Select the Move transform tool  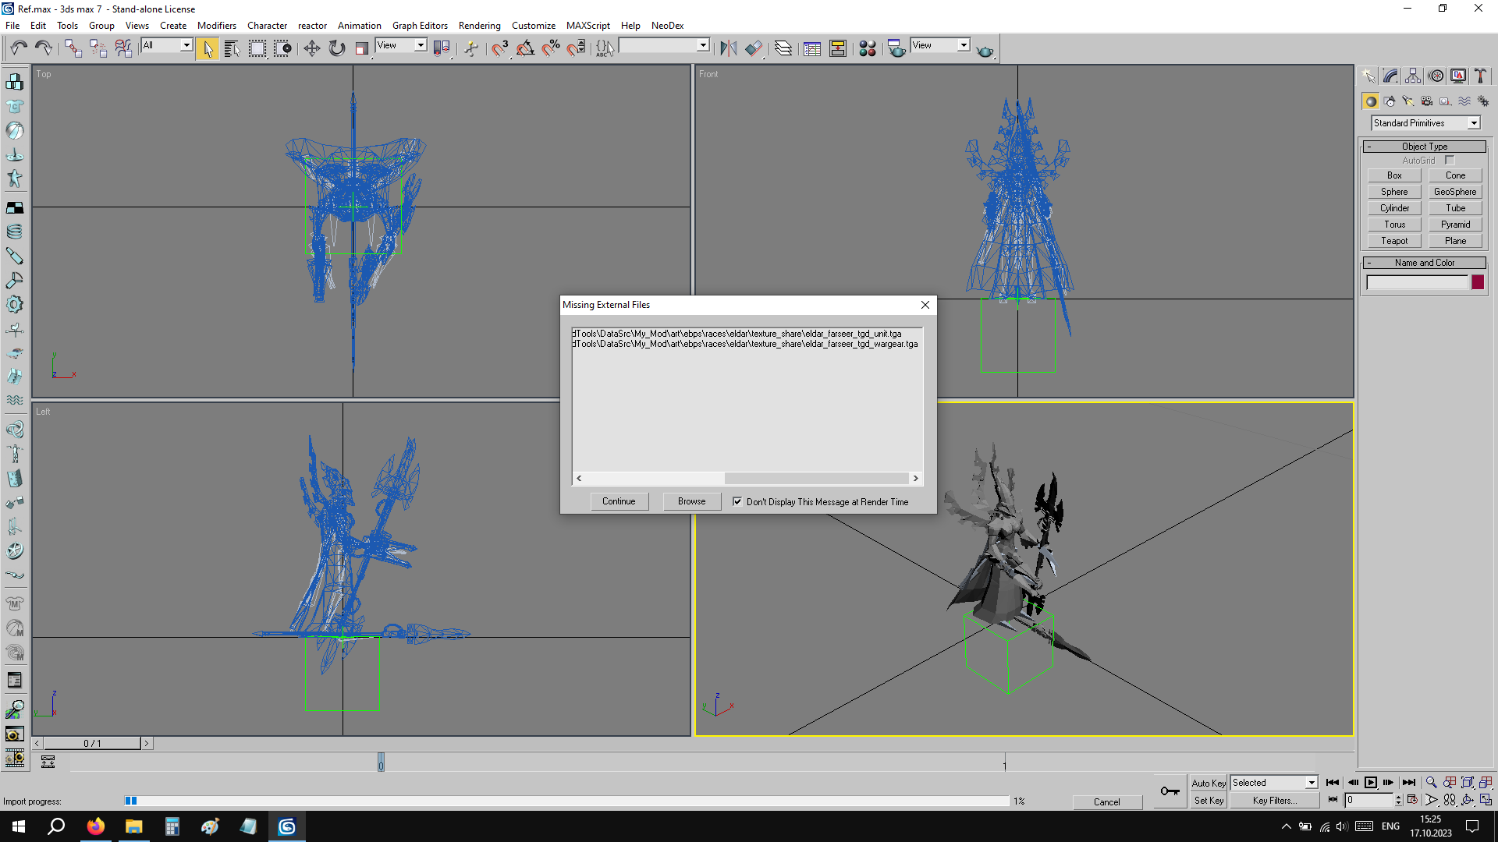coord(311,48)
